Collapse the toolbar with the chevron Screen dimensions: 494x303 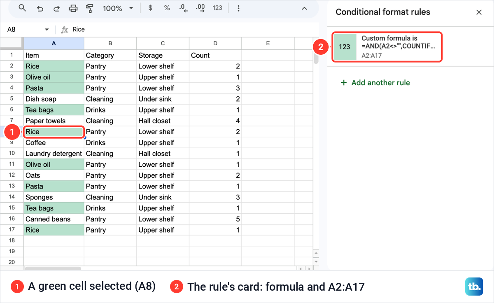[x=304, y=8]
